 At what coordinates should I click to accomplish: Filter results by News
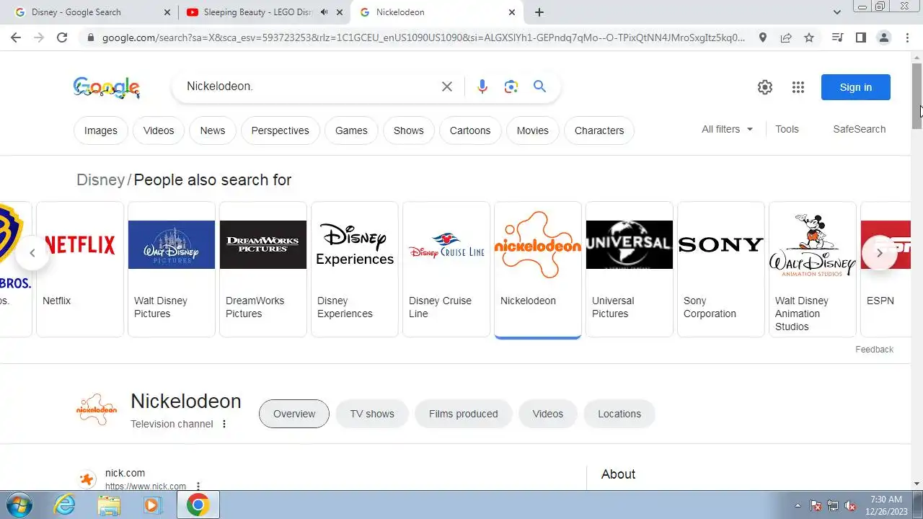click(213, 130)
